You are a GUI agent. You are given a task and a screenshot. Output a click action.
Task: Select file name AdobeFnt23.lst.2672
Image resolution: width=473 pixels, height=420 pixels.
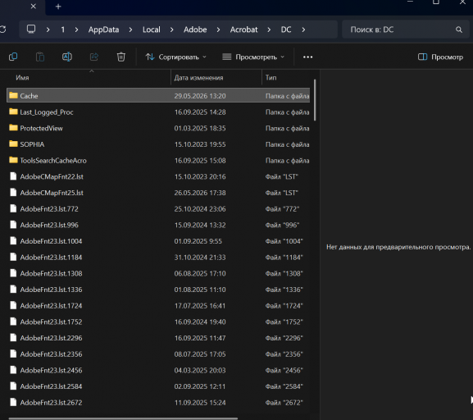click(51, 403)
